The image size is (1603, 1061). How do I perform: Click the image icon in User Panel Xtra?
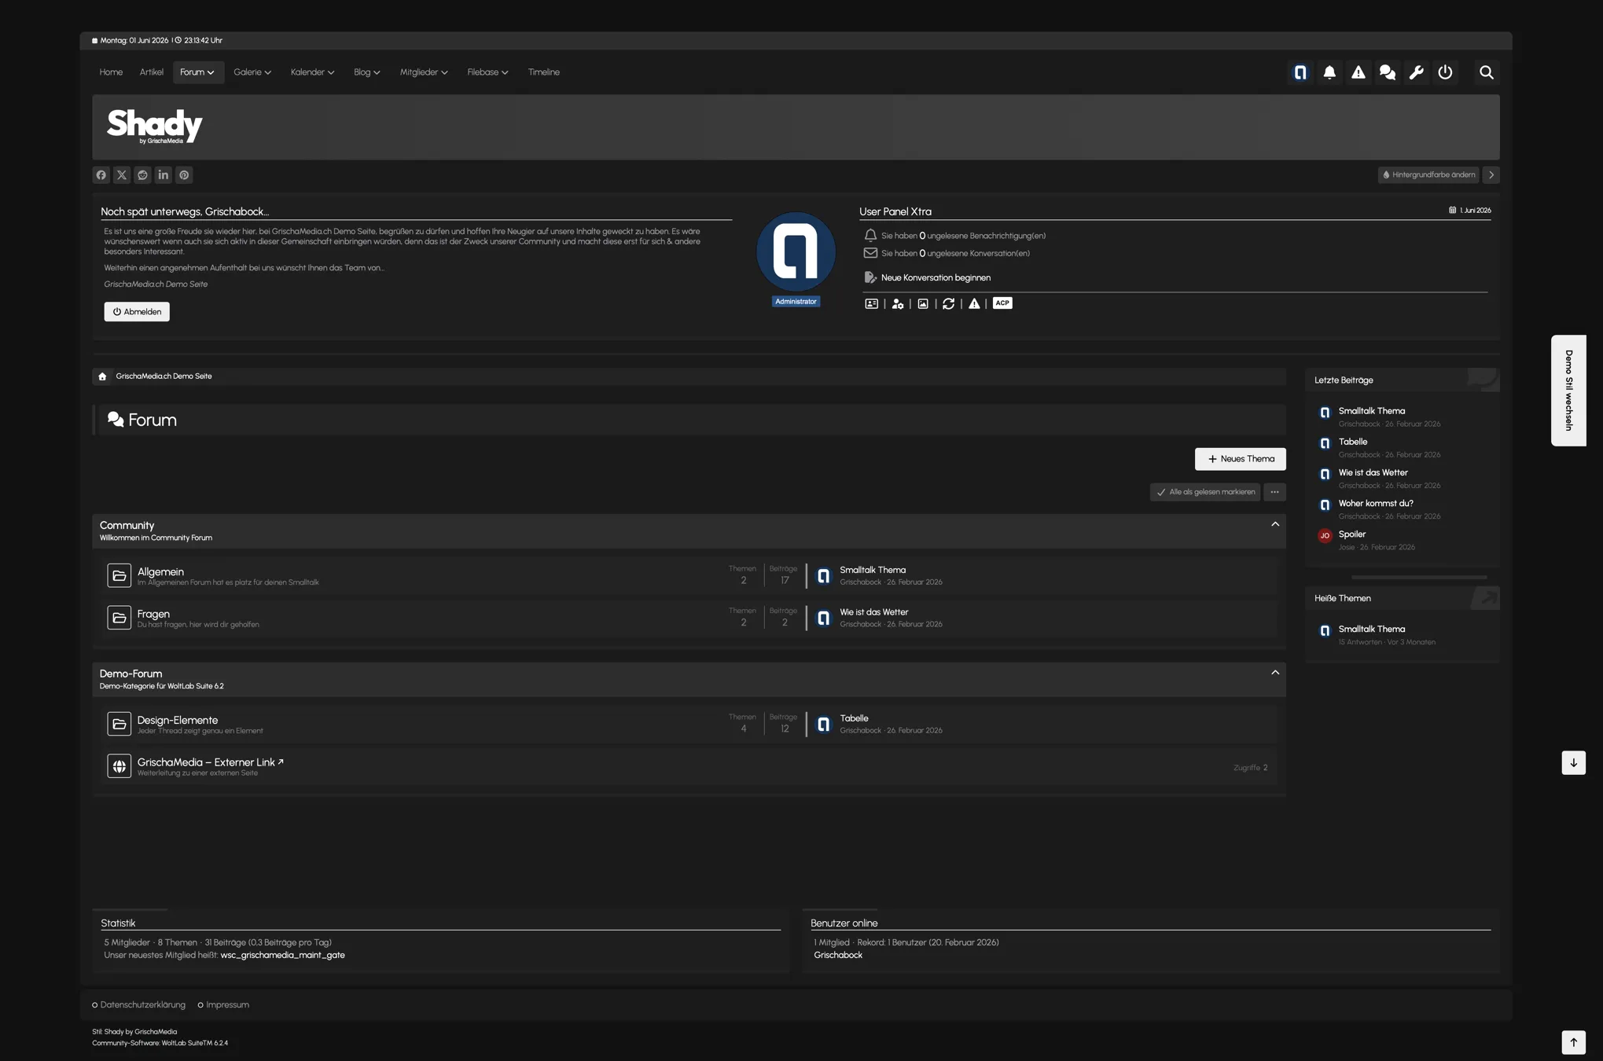[x=923, y=303]
